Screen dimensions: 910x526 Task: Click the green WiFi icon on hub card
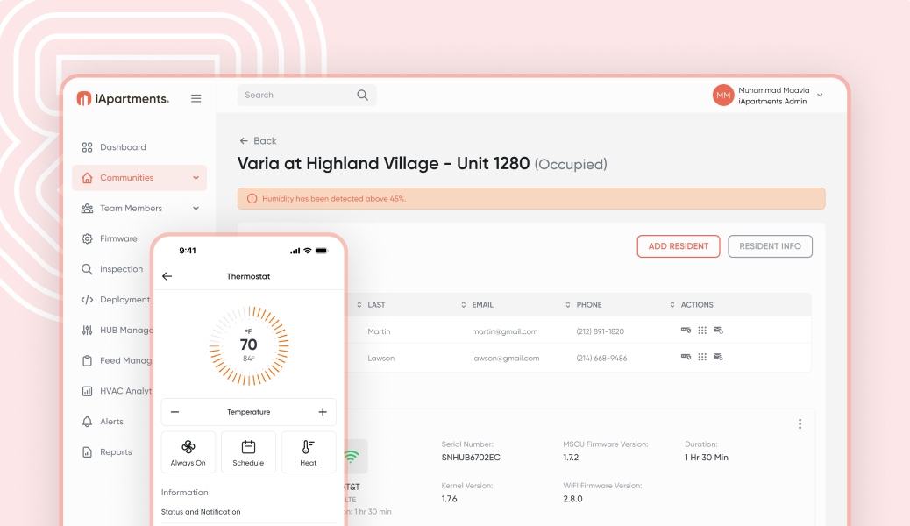pyautogui.click(x=352, y=457)
